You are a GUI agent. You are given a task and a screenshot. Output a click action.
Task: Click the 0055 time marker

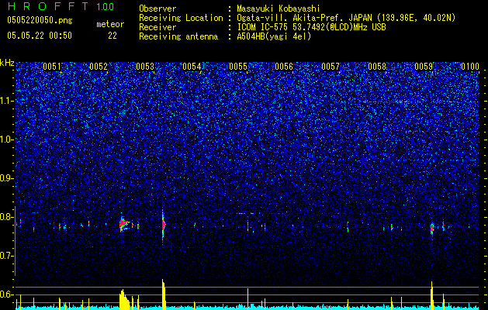pos(238,67)
